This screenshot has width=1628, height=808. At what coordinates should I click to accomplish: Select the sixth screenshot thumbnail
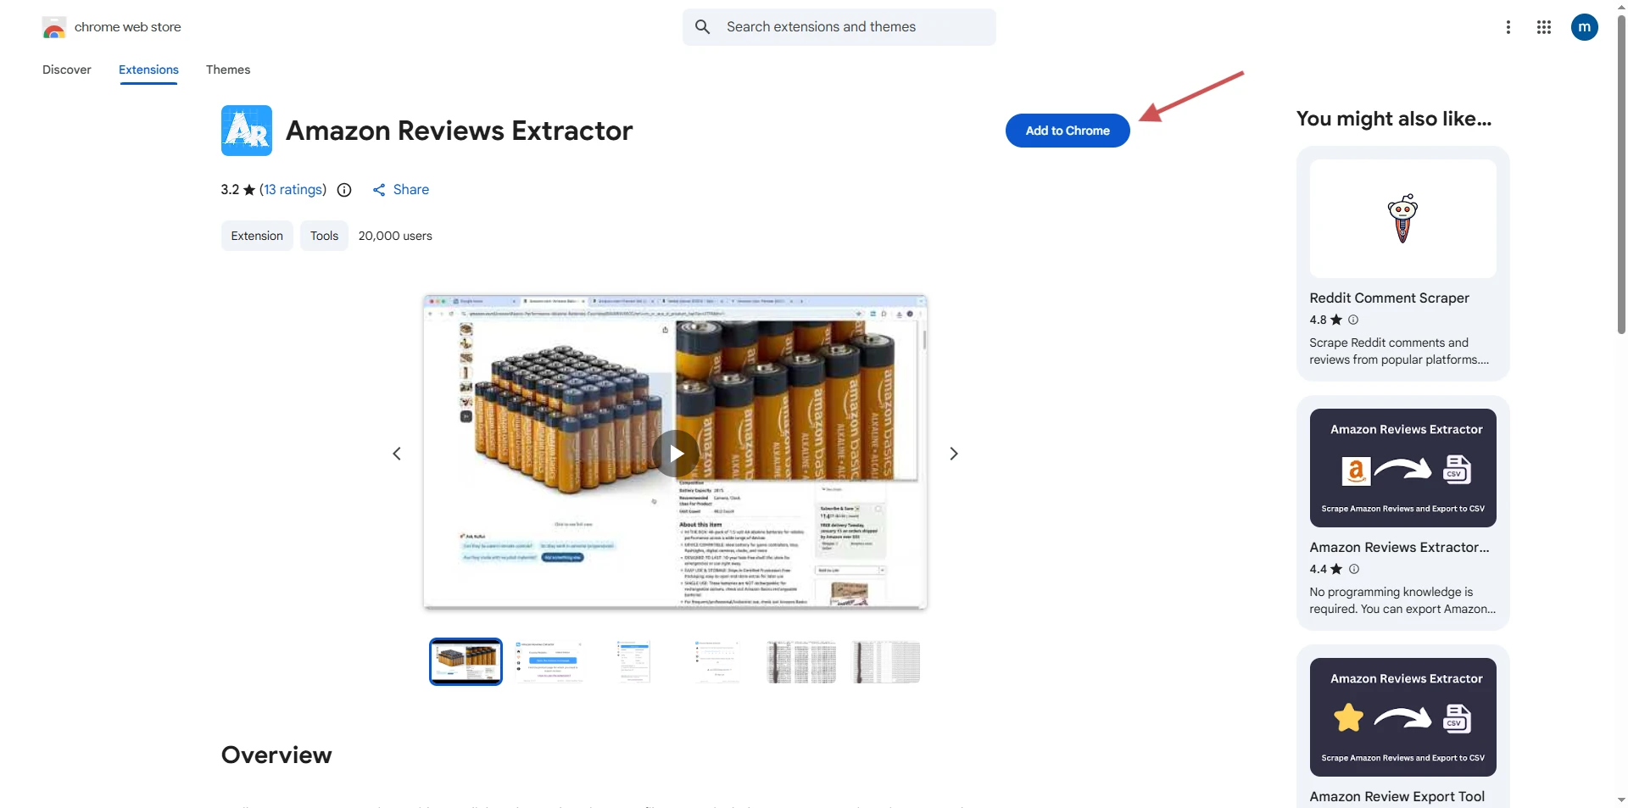pos(886,662)
